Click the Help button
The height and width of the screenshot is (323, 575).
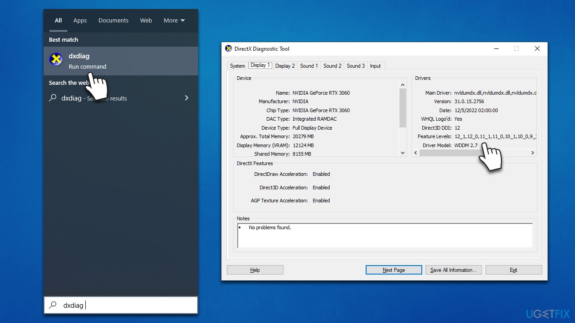(255, 270)
